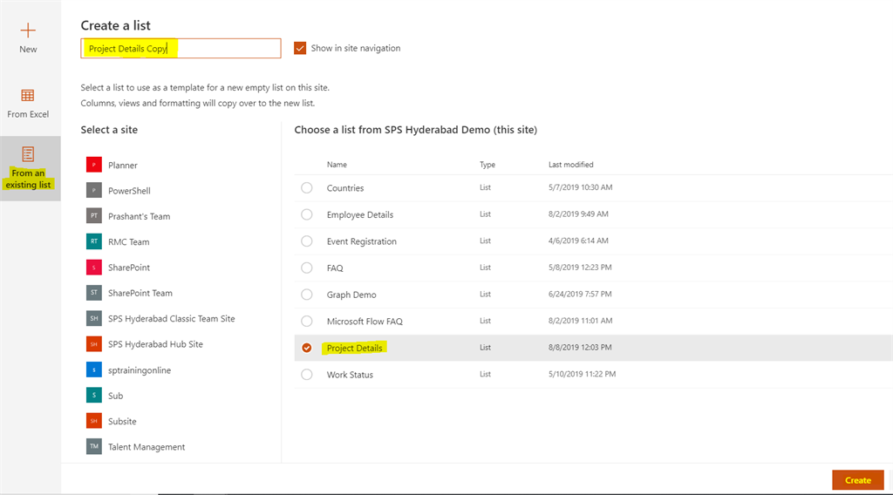Image resolution: width=893 pixels, height=495 pixels.
Task: Click the Prashant's Team PT icon
Action: coord(94,216)
